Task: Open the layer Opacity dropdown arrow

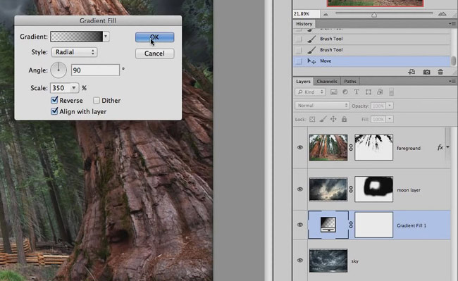Action: [390, 106]
